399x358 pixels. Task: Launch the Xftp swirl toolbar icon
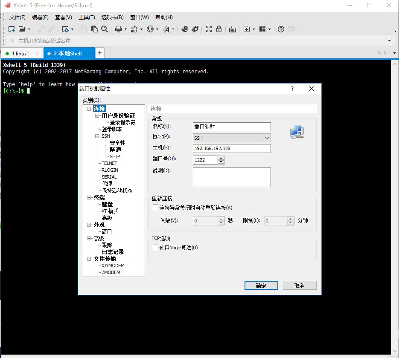click(x=185, y=29)
